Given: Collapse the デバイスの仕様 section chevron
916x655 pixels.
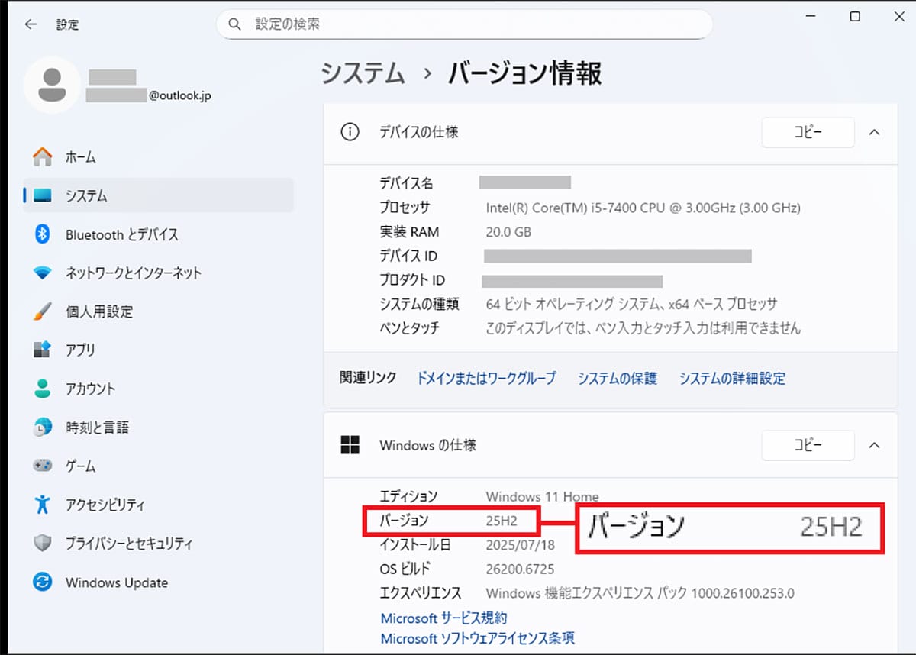Looking at the screenshot, I should [x=875, y=133].
